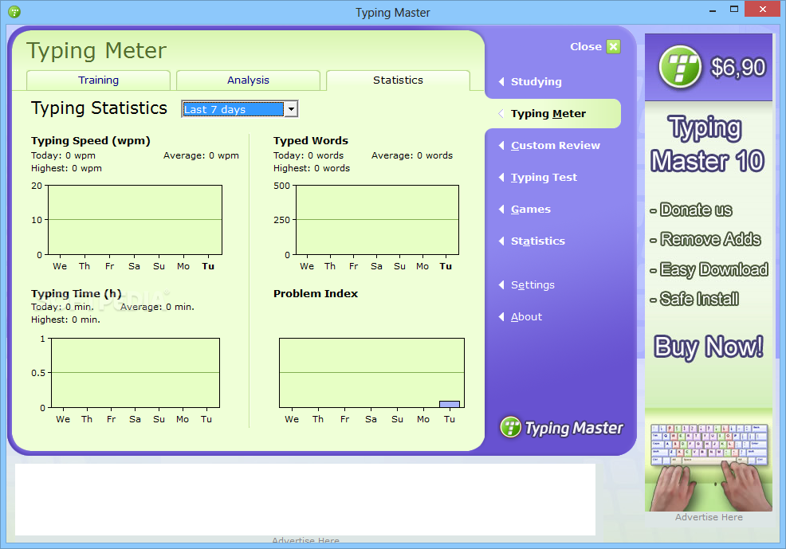
Task: Click the Typing Speed (wpm) heading
Action: (91, 141)
